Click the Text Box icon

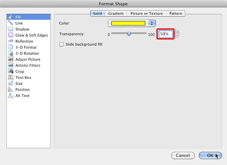pyautogui.click(x=11, y=77)
